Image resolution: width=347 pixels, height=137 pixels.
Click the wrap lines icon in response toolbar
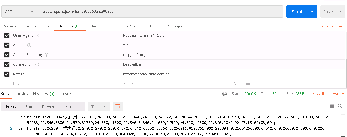(x=118, y=106)
